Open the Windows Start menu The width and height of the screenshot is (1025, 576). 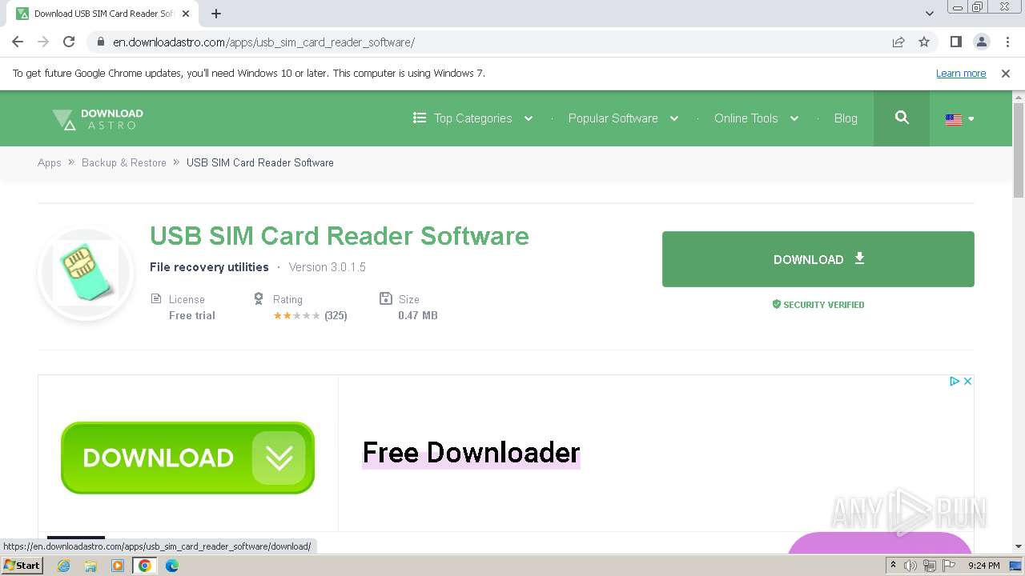point(22,566)
